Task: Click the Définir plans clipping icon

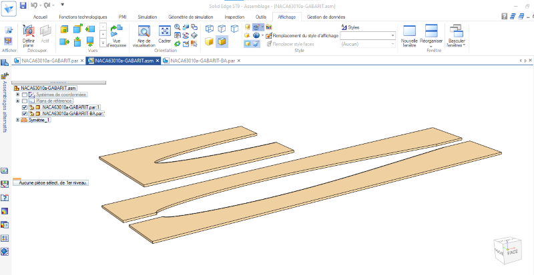Action: pyautogui.click(x=29, y=31)
